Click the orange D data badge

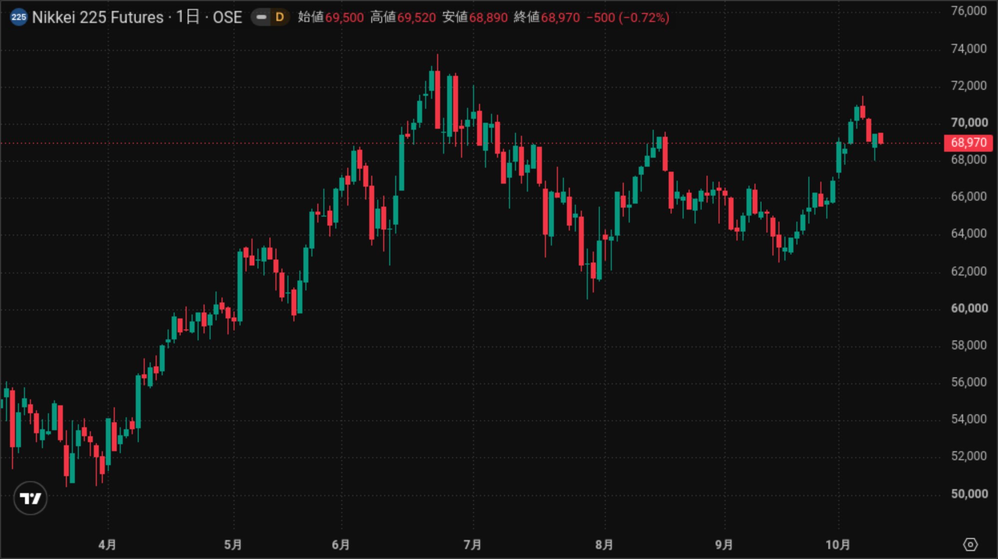point(280,17)
